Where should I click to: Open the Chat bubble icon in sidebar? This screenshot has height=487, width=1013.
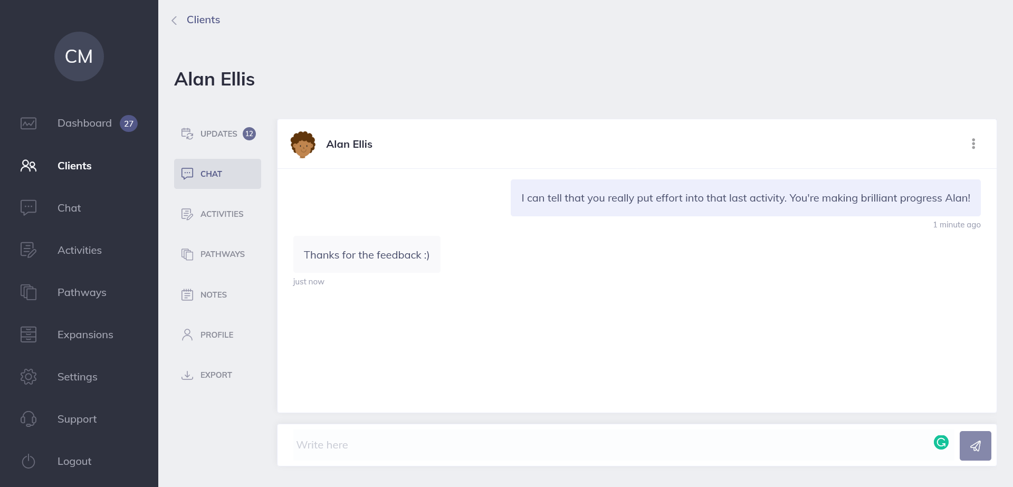[28, 207]
